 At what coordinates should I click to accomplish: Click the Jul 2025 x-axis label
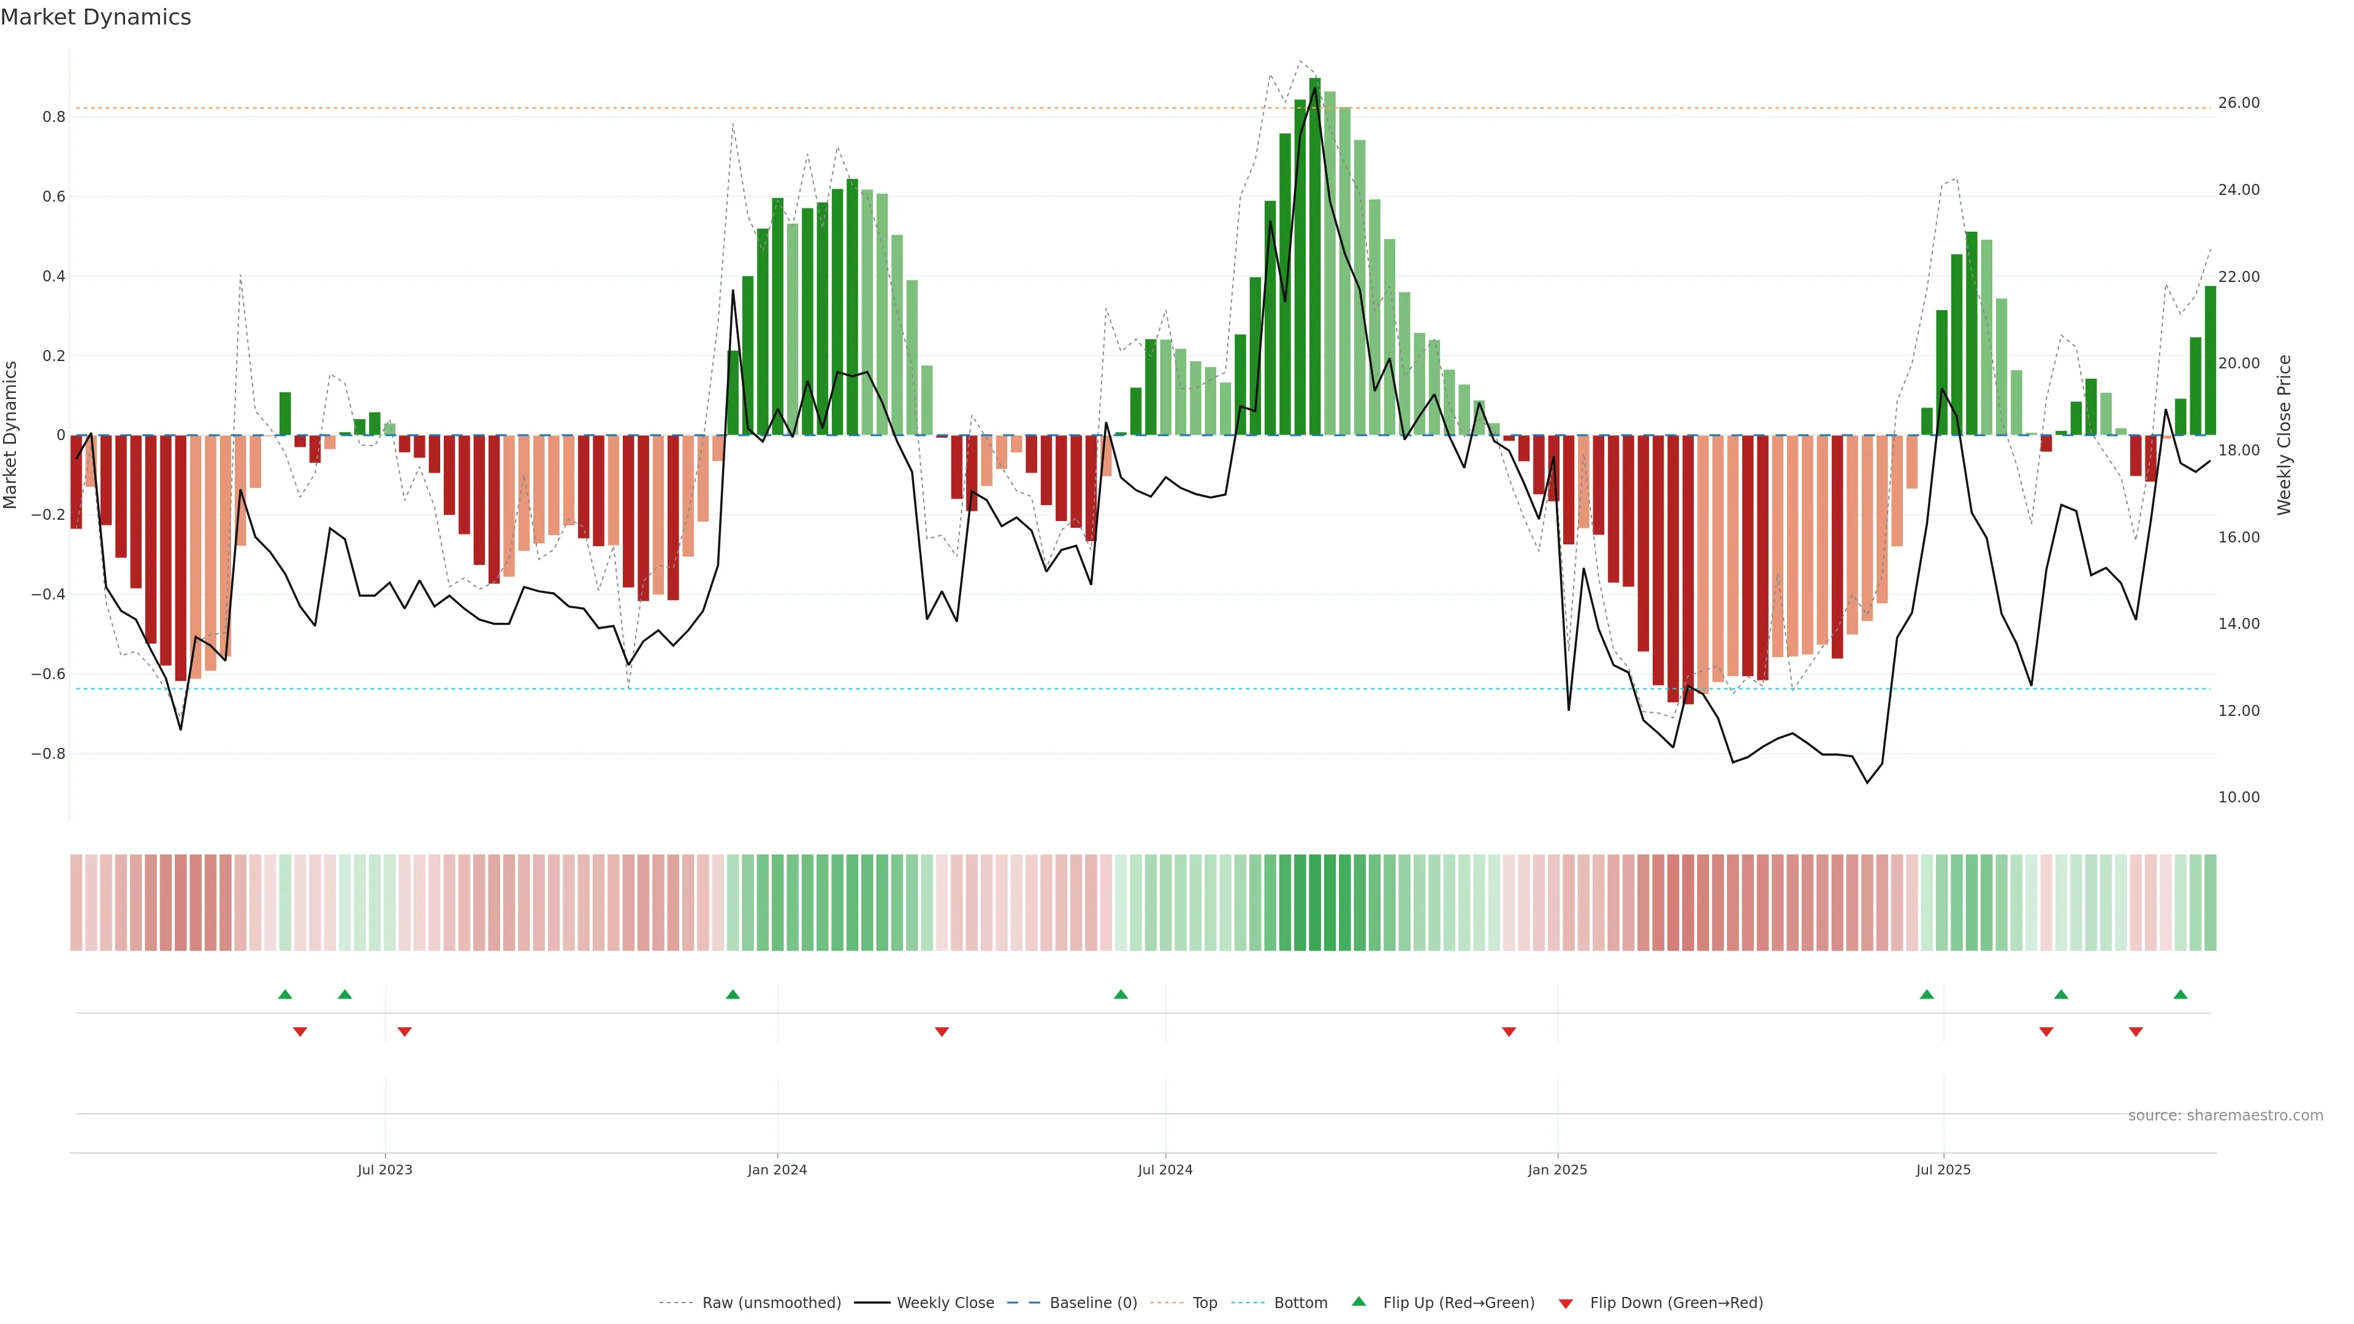click(x=1943, y=1170)
